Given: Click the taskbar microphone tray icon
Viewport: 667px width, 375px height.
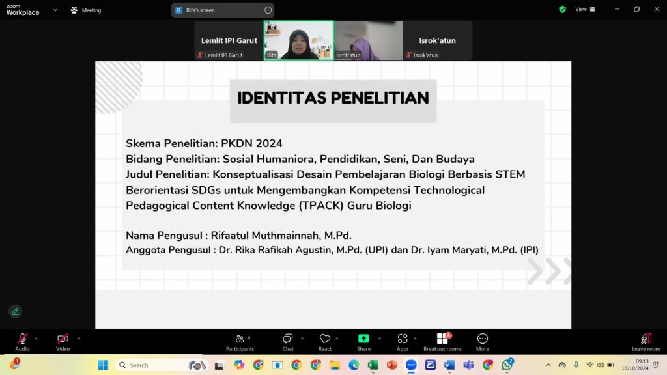Looking at the screenshot, I should click(x=576, y=365).
